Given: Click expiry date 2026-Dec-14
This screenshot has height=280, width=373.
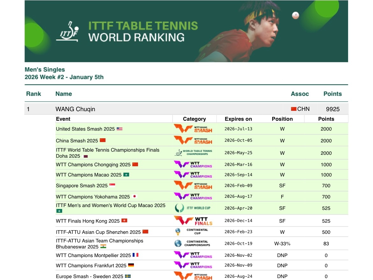Looking at the screenshot, I should point(238,220).
